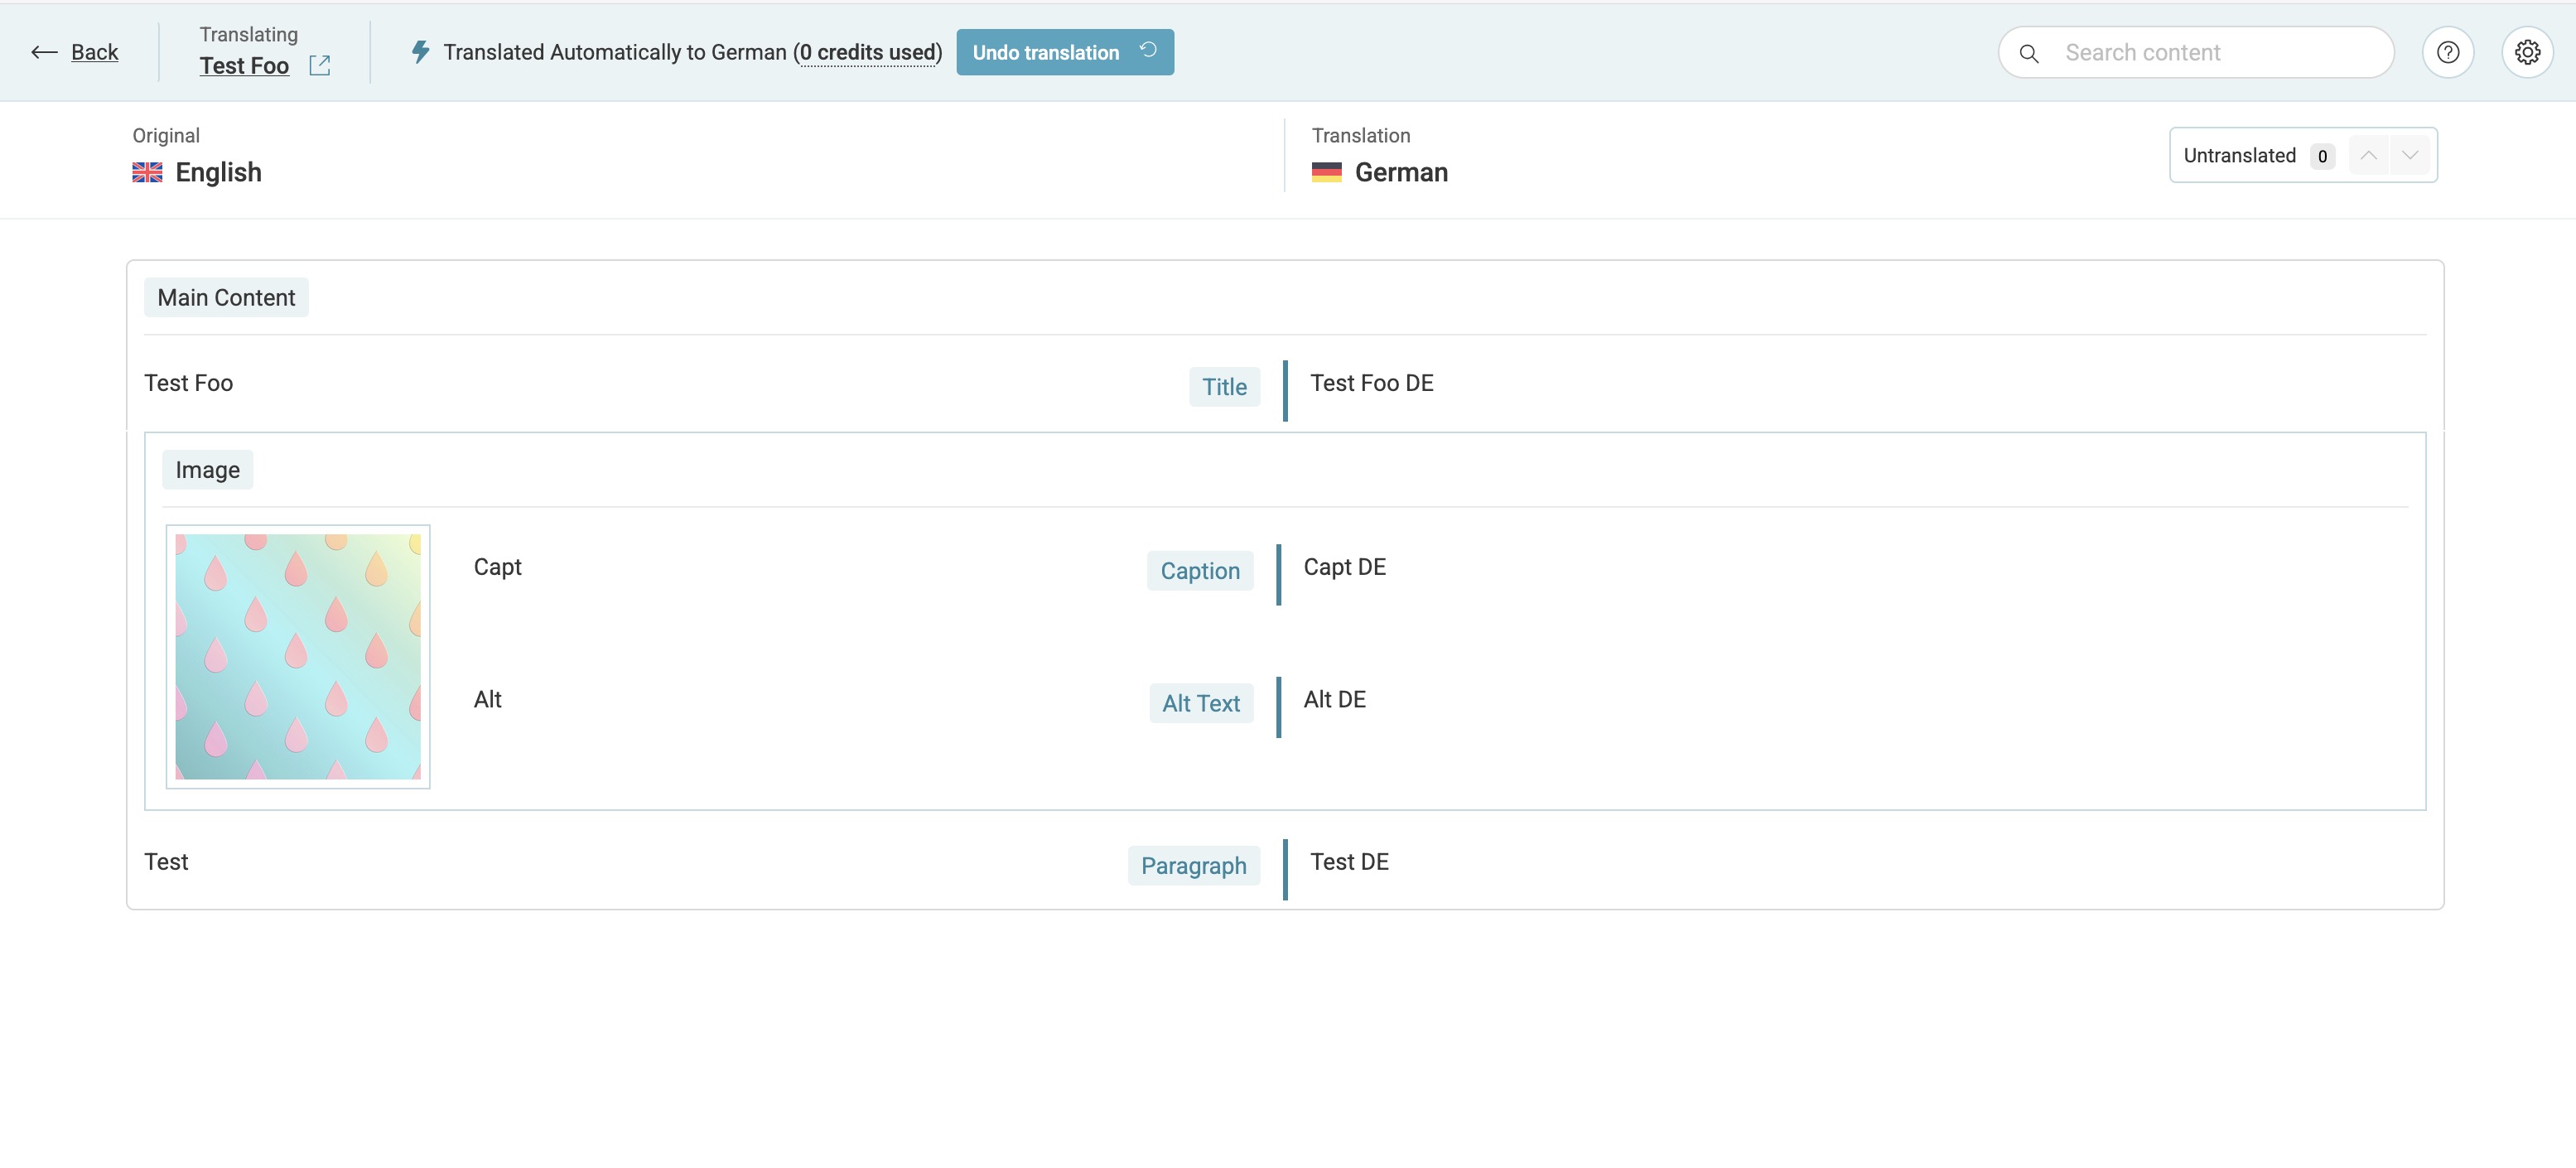The image size is (2576, 1168).
Task: Click Undo translation button
Action: pos(1065,52)
